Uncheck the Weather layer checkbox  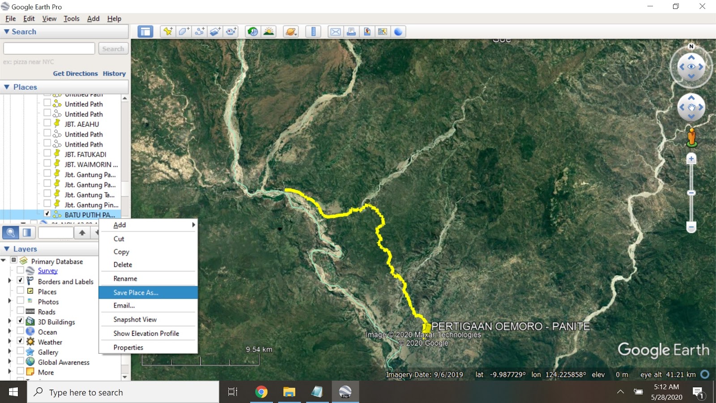(x=20, y=341)
